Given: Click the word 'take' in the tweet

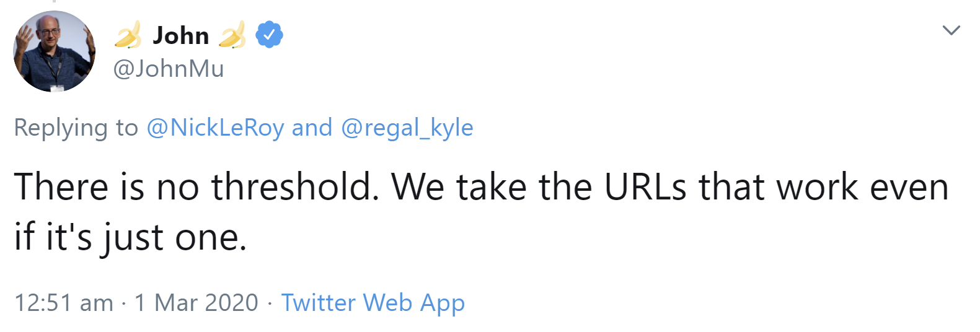Looking at the screenshot, I should tap(492, 186).
